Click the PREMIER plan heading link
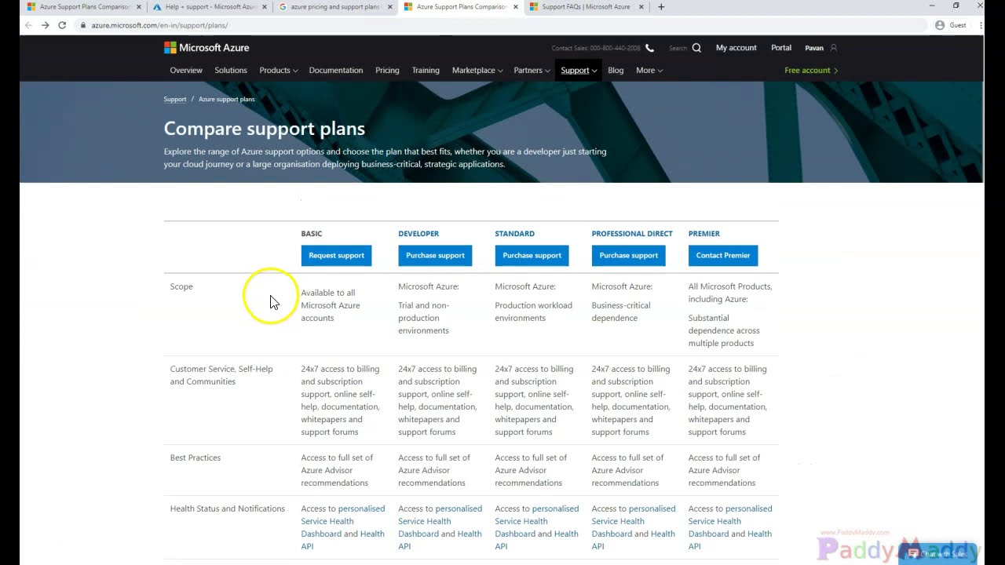1005x565 pixels. [x=704, y=234]
